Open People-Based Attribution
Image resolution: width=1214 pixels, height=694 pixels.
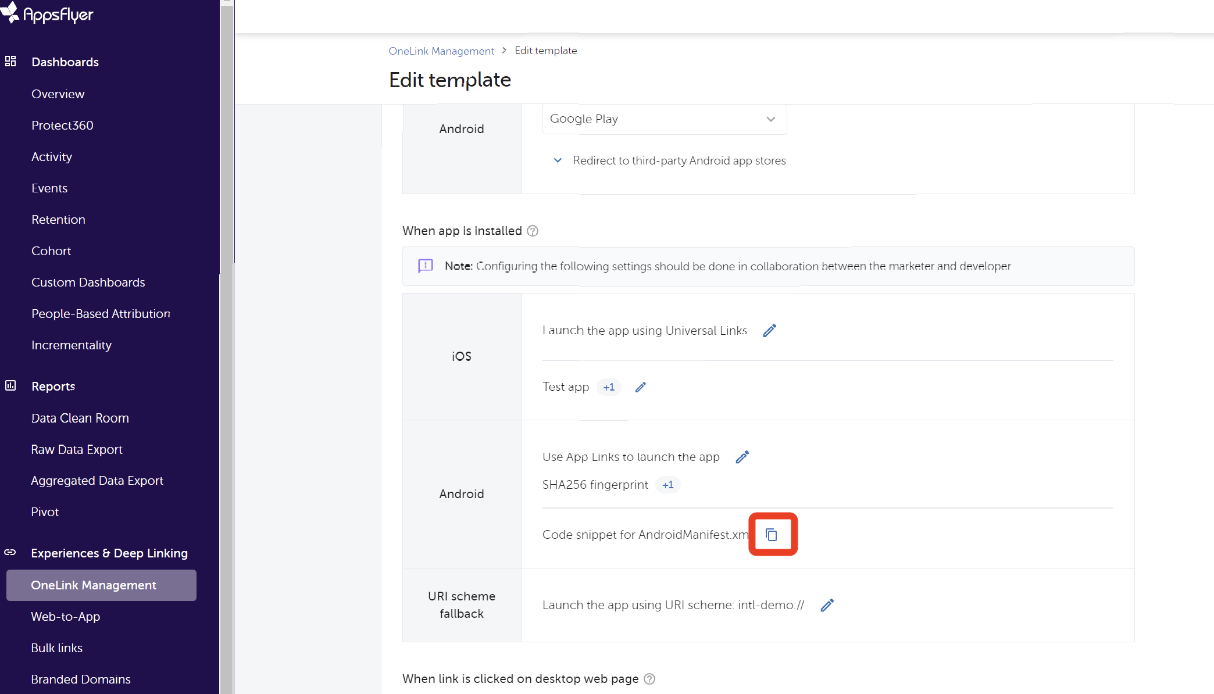coord(101,313)
